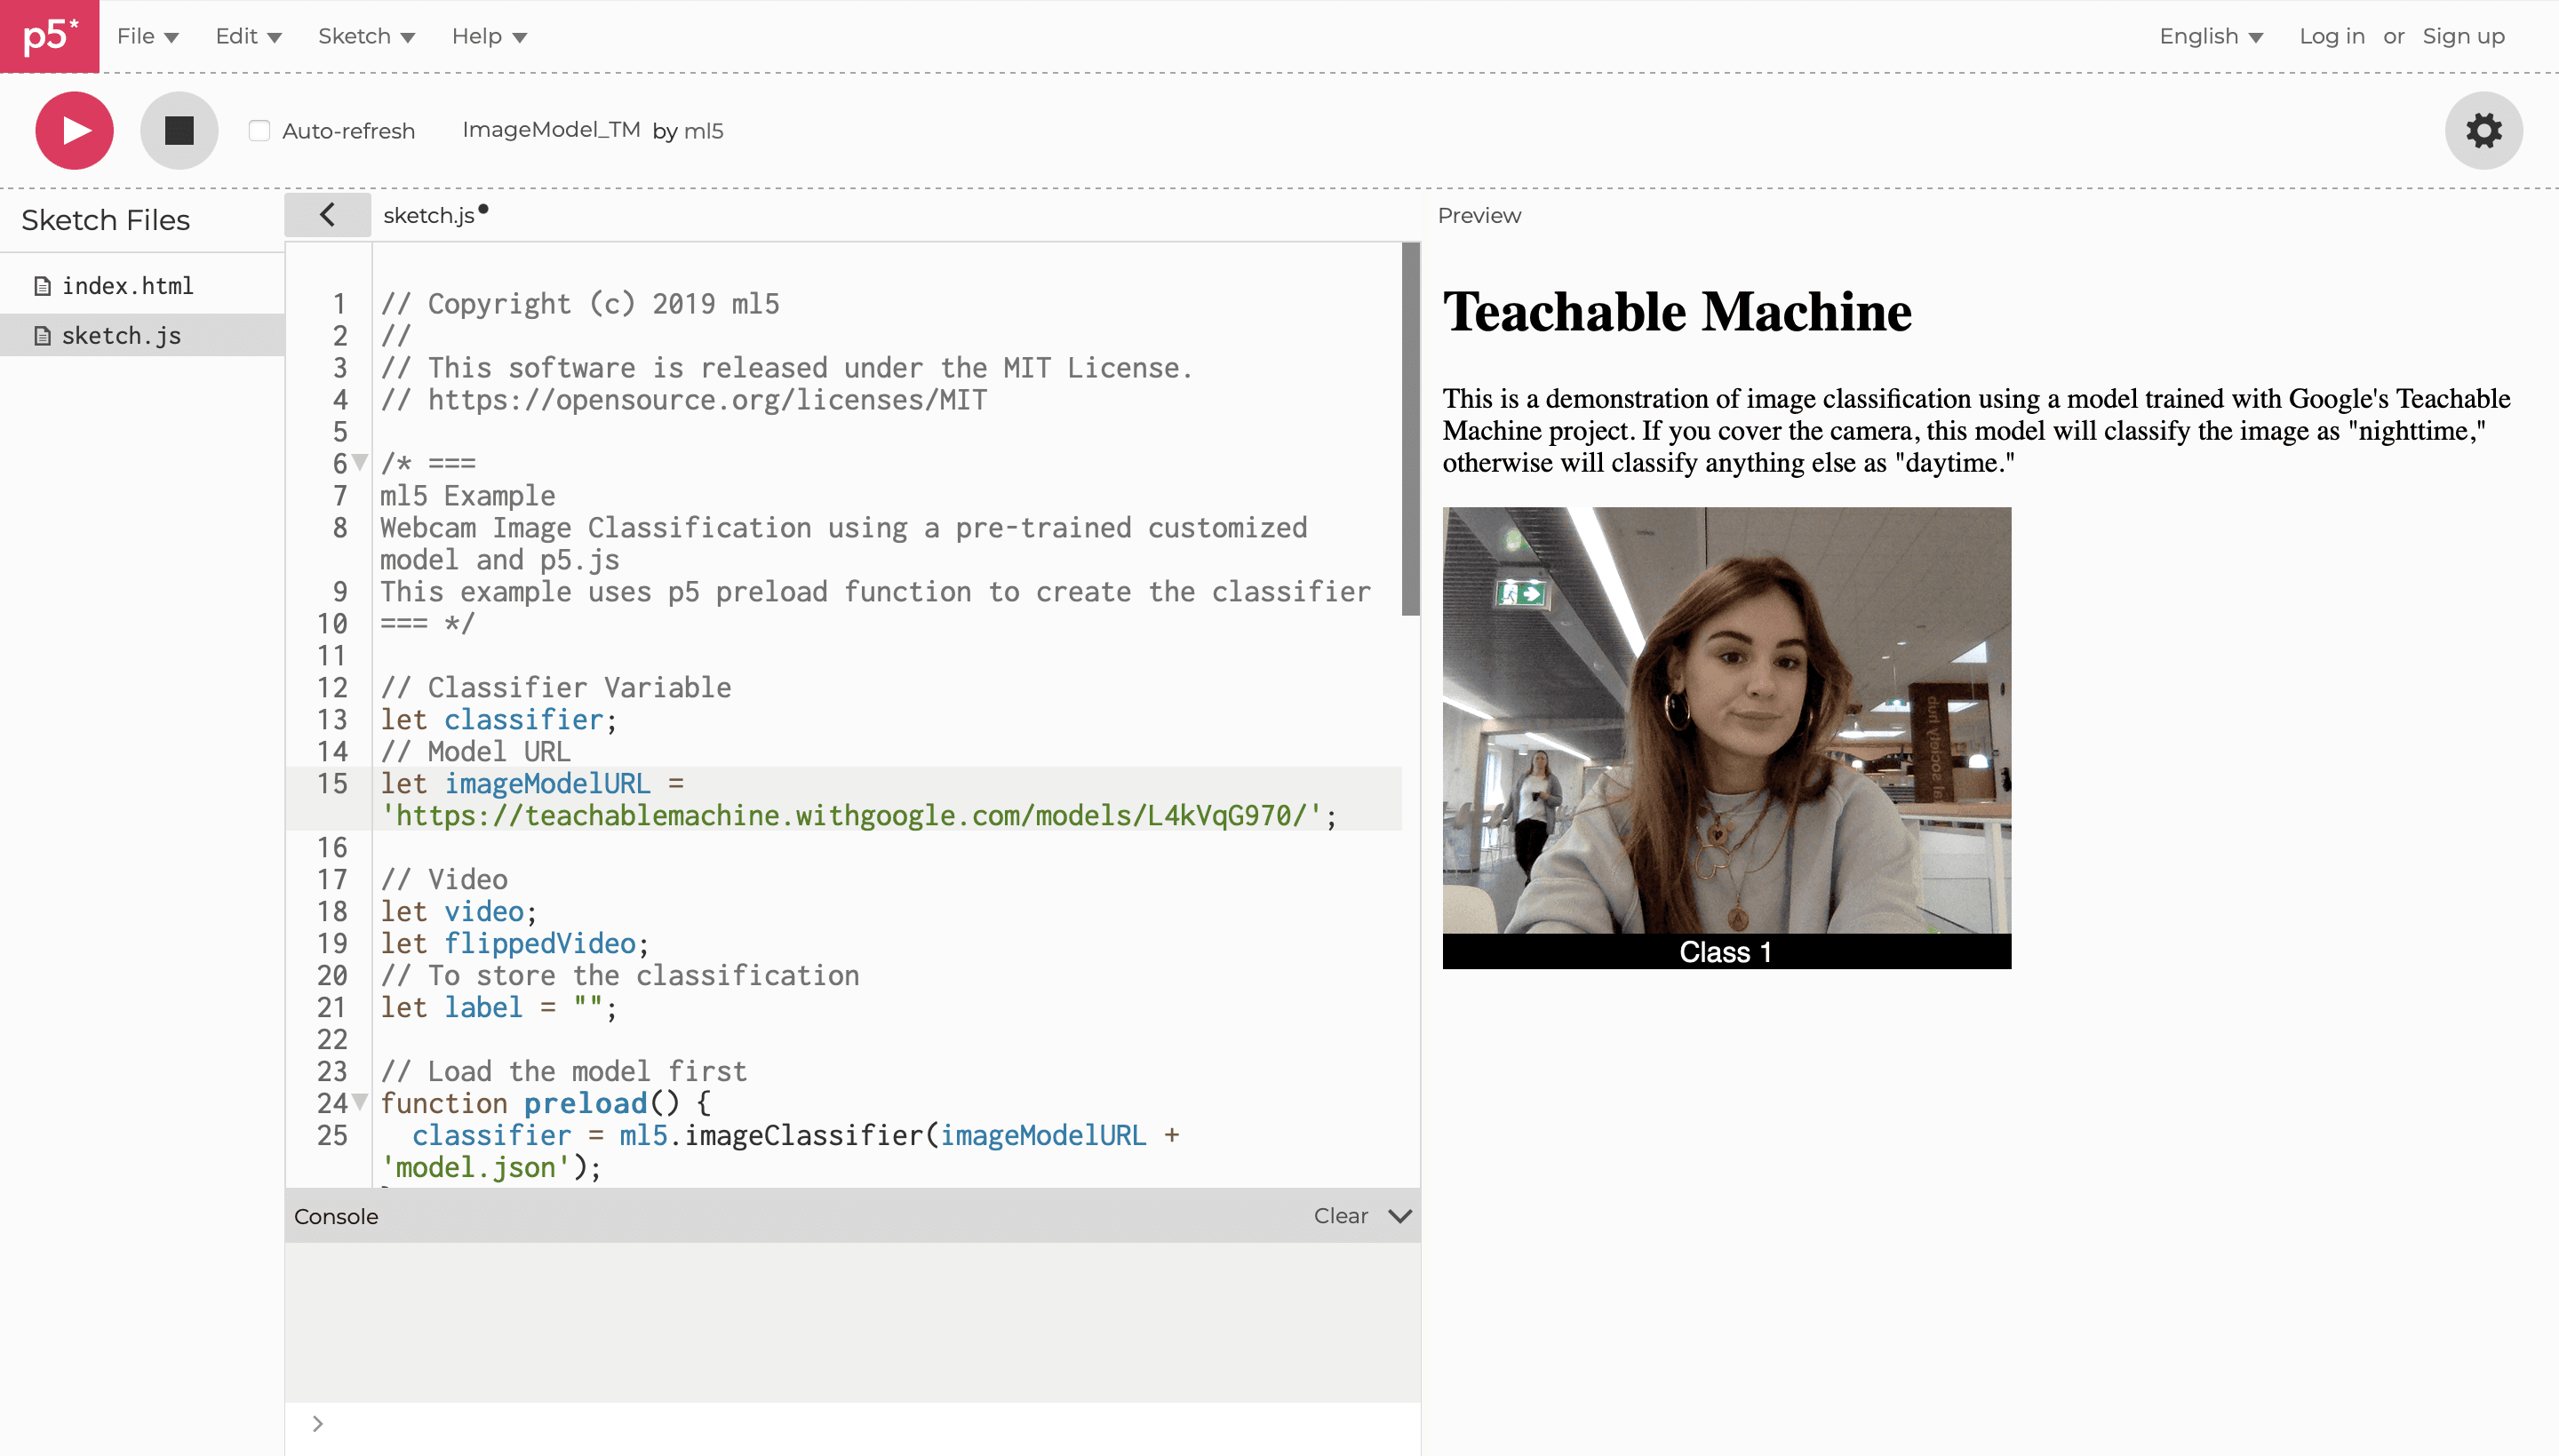Click the sketch.js file icon in sidebar
This screenshot has height=1456, width=2559.
(42, 336)
